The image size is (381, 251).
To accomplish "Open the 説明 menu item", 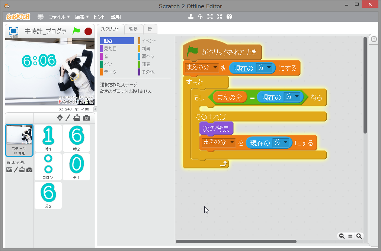I will click(x=116, y=17).
